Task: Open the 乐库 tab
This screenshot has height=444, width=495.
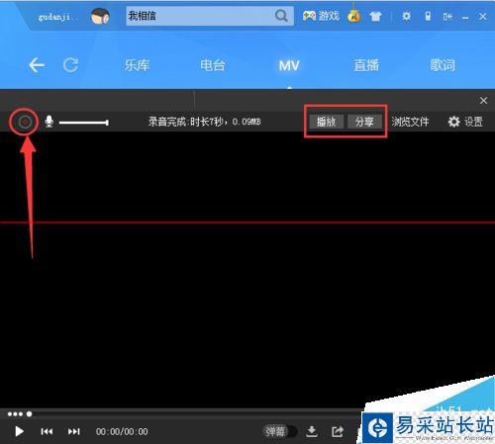Action: [137, 65]
